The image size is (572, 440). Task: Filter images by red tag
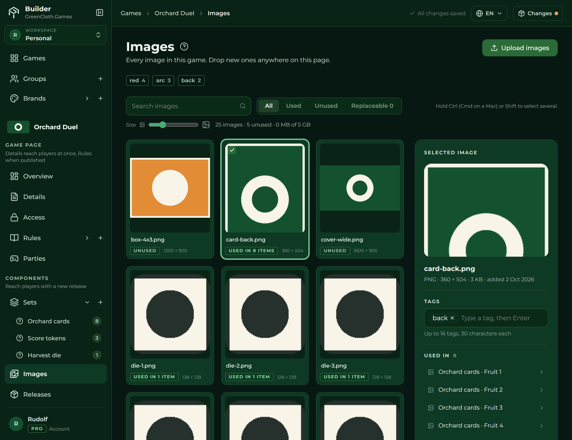[x=137, y=80]
